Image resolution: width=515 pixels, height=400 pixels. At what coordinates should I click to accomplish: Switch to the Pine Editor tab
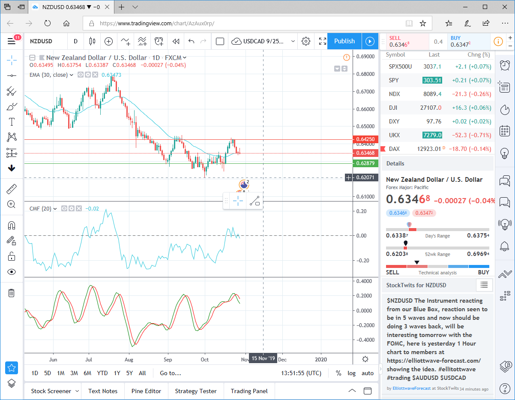(x=146, y=391)
